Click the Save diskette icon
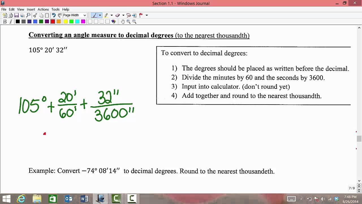The height and width of the screenshot is (204, 362). pos(16,15)
